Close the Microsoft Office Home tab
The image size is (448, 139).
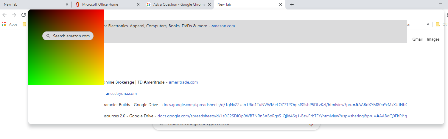[x=138, y=4]
